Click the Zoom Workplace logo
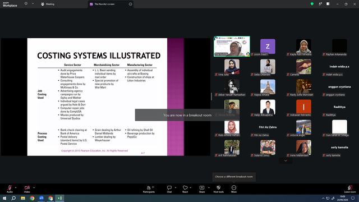Image resolution: width=359 pixels, height=202 pixels. (10, 4)
